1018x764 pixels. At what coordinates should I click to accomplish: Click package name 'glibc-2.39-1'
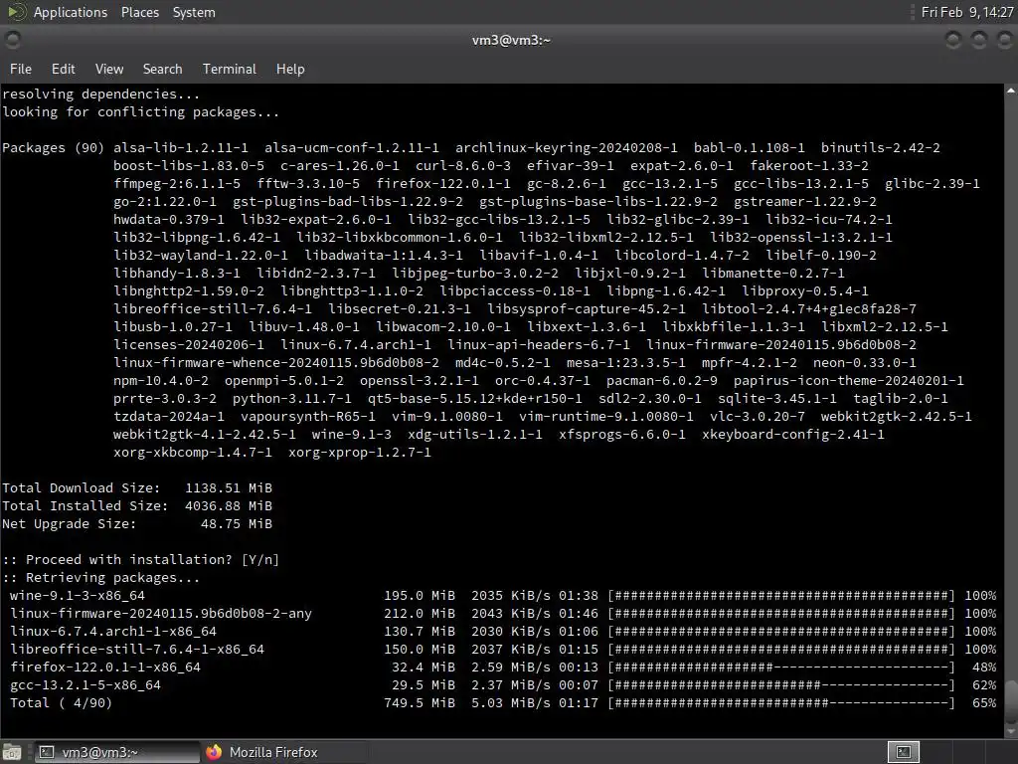933,184
